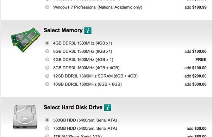Select the 1TB 5400rpm Serial ATA drive
The height and width of the screenshot is (137, 213).
(47, 136)
